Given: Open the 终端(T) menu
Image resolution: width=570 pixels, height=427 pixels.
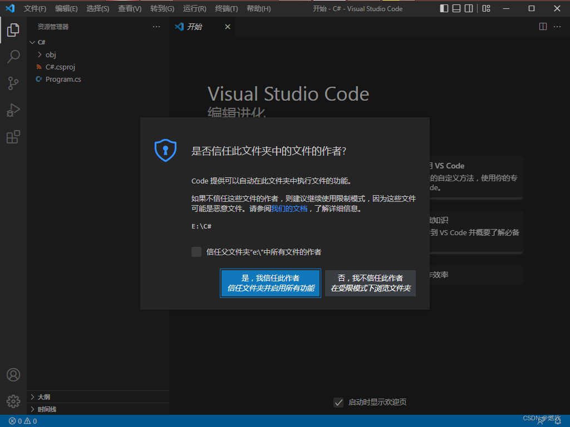Looking at the screenshot, I should 227,8.
